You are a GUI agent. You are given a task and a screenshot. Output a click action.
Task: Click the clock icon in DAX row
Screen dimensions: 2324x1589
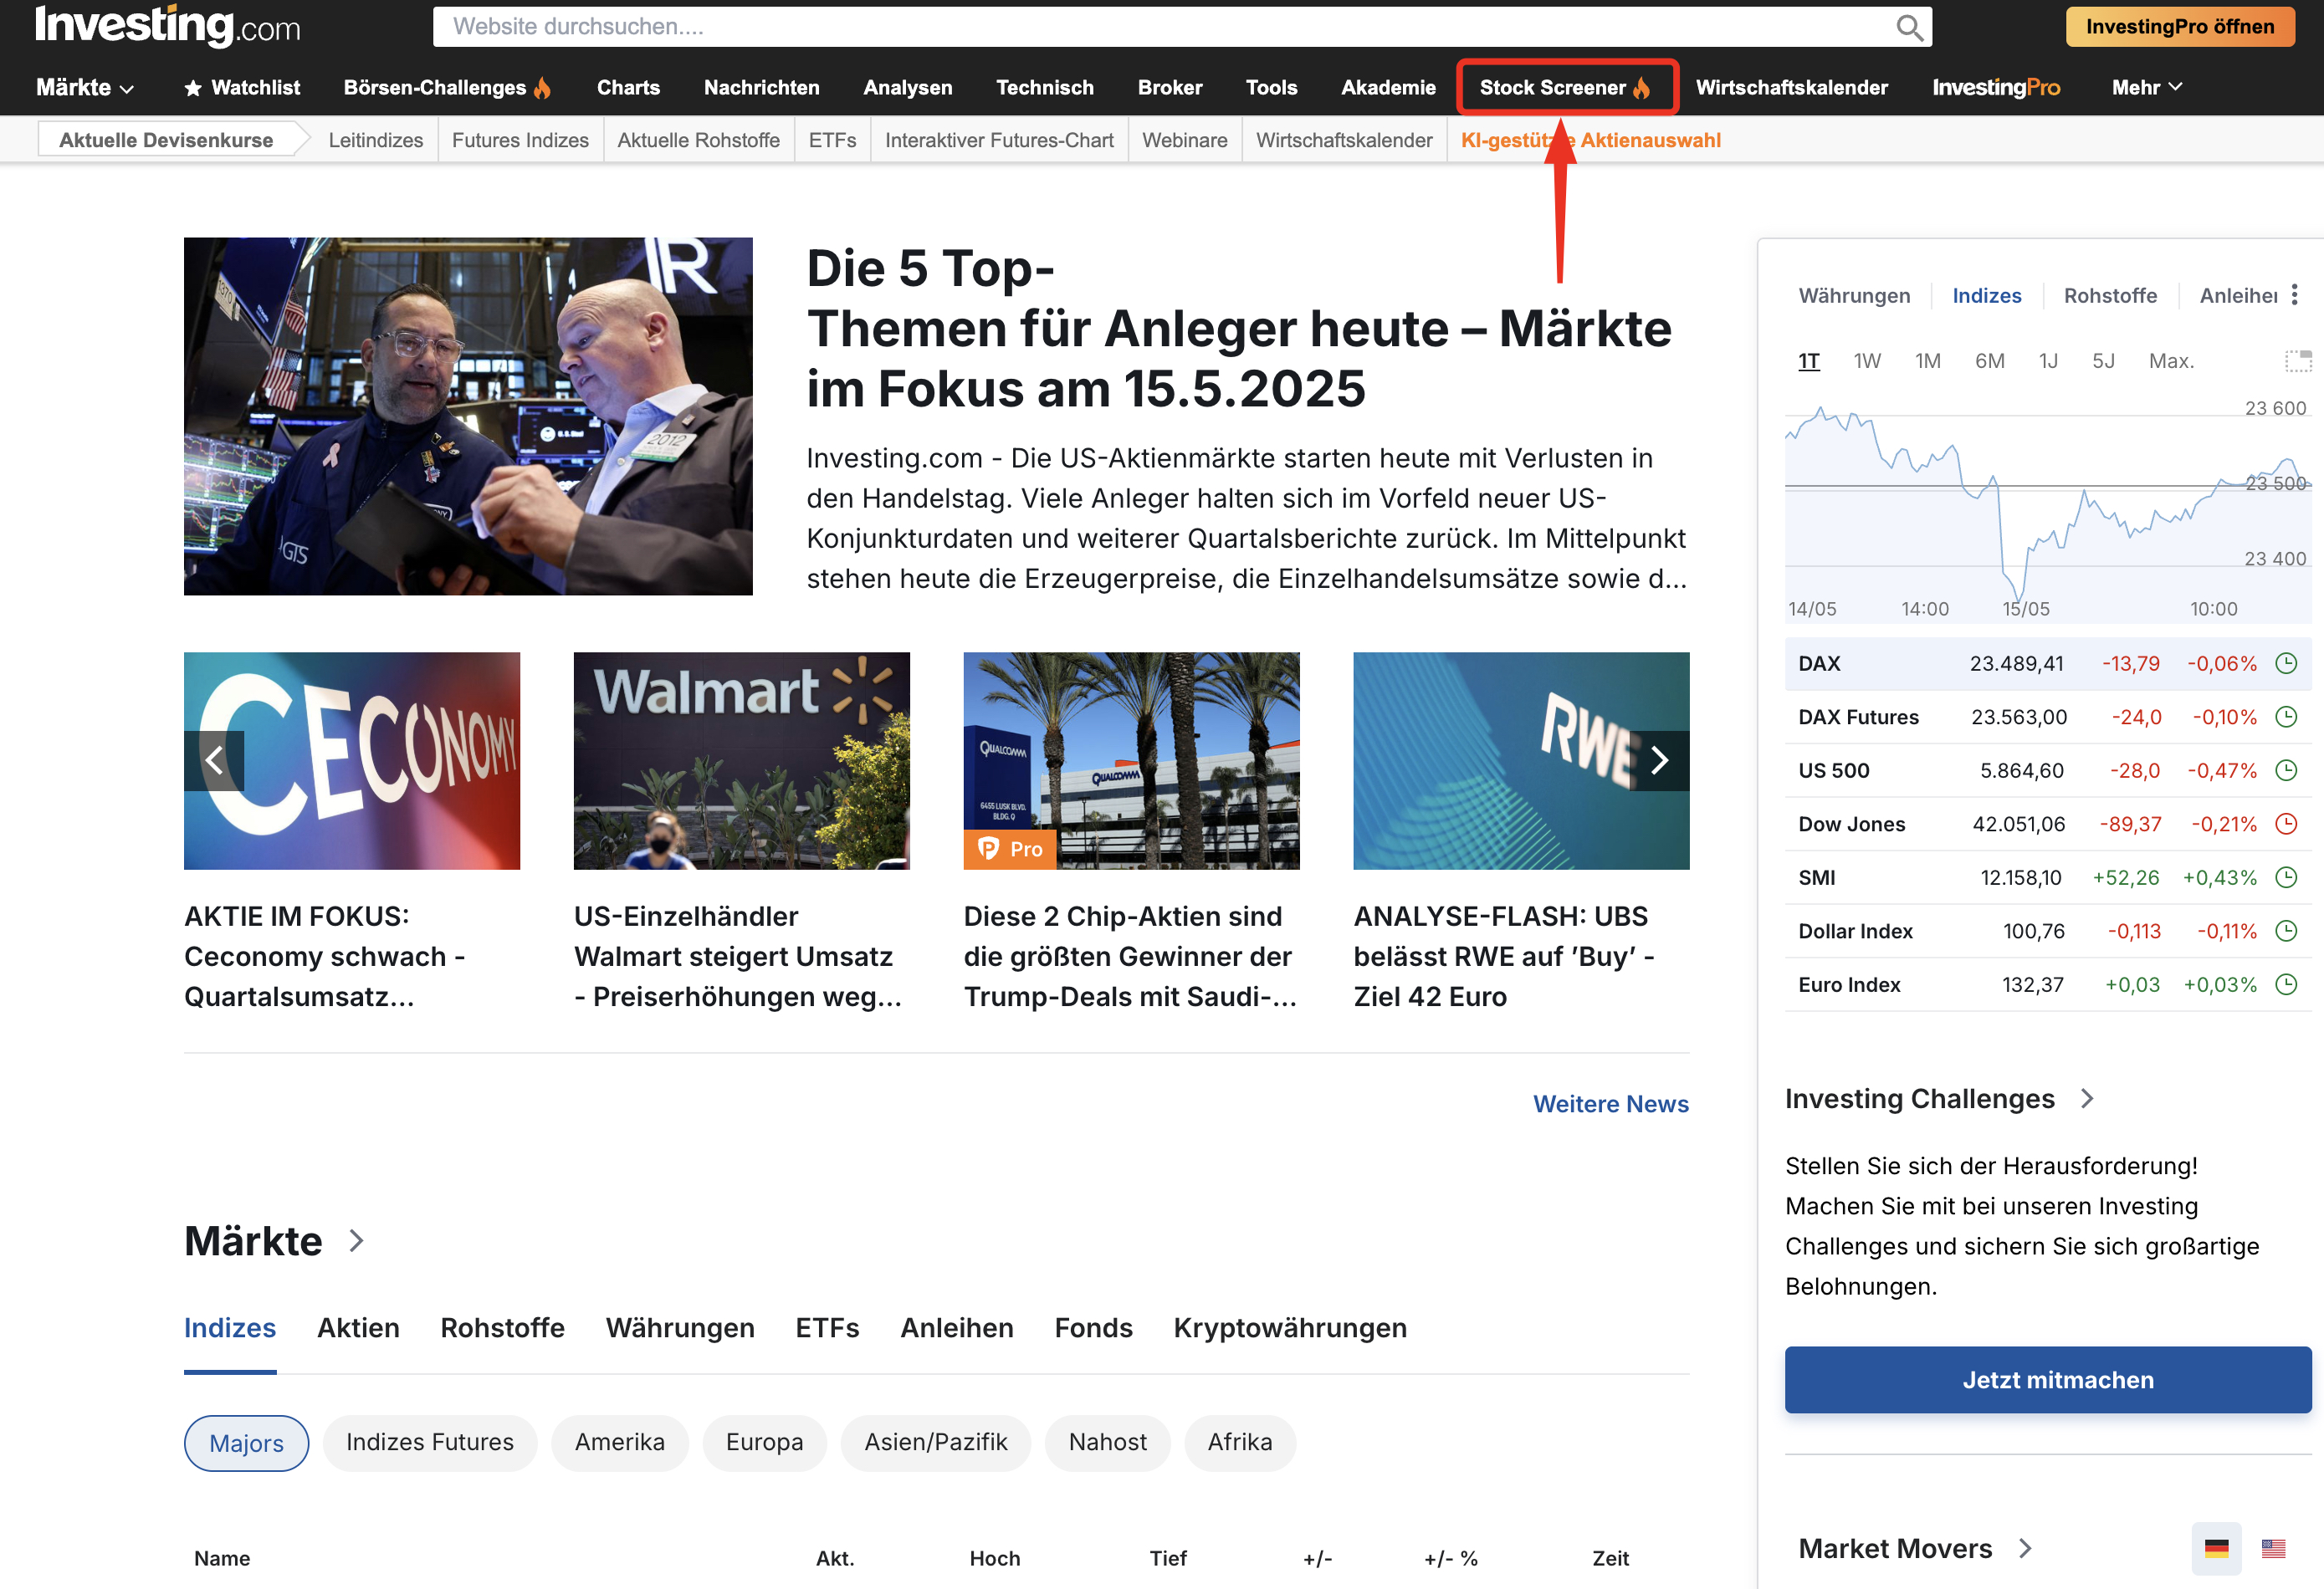pyautogui.click(x=2286, y=663)
